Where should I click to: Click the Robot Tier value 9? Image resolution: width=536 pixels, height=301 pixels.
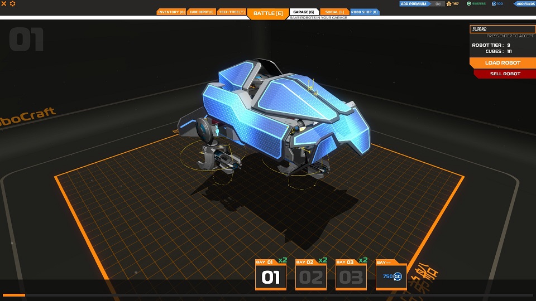tap(509, 45)
